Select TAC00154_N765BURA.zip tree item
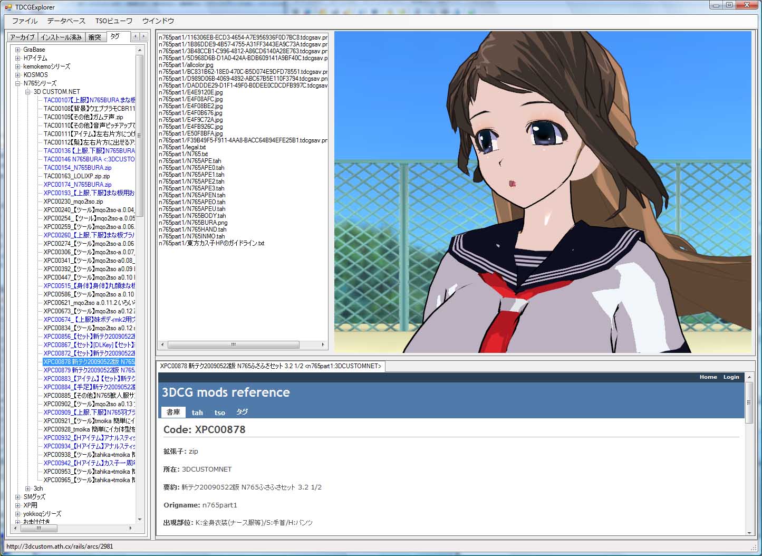 pos(78,168)
